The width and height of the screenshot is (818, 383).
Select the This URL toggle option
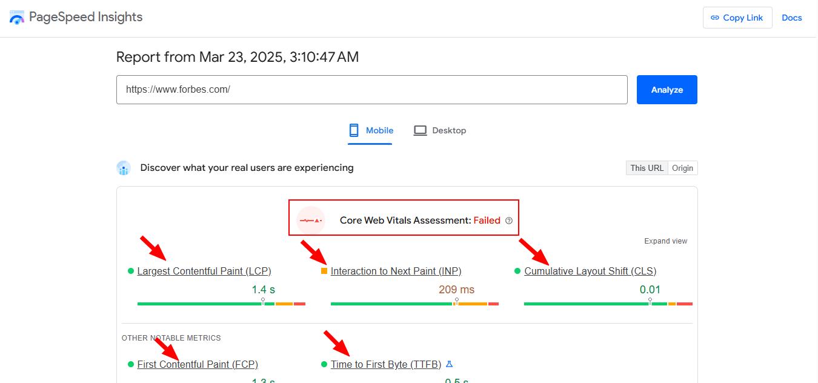pyautogui.click(x=647, y=168)
